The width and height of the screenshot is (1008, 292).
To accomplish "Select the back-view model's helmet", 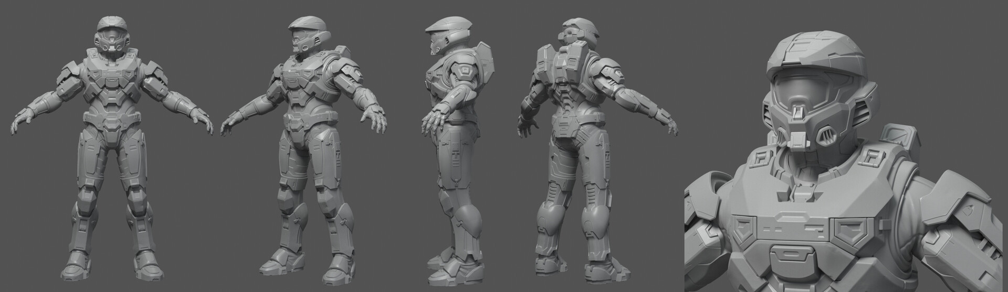I will [x=580, y=30].
